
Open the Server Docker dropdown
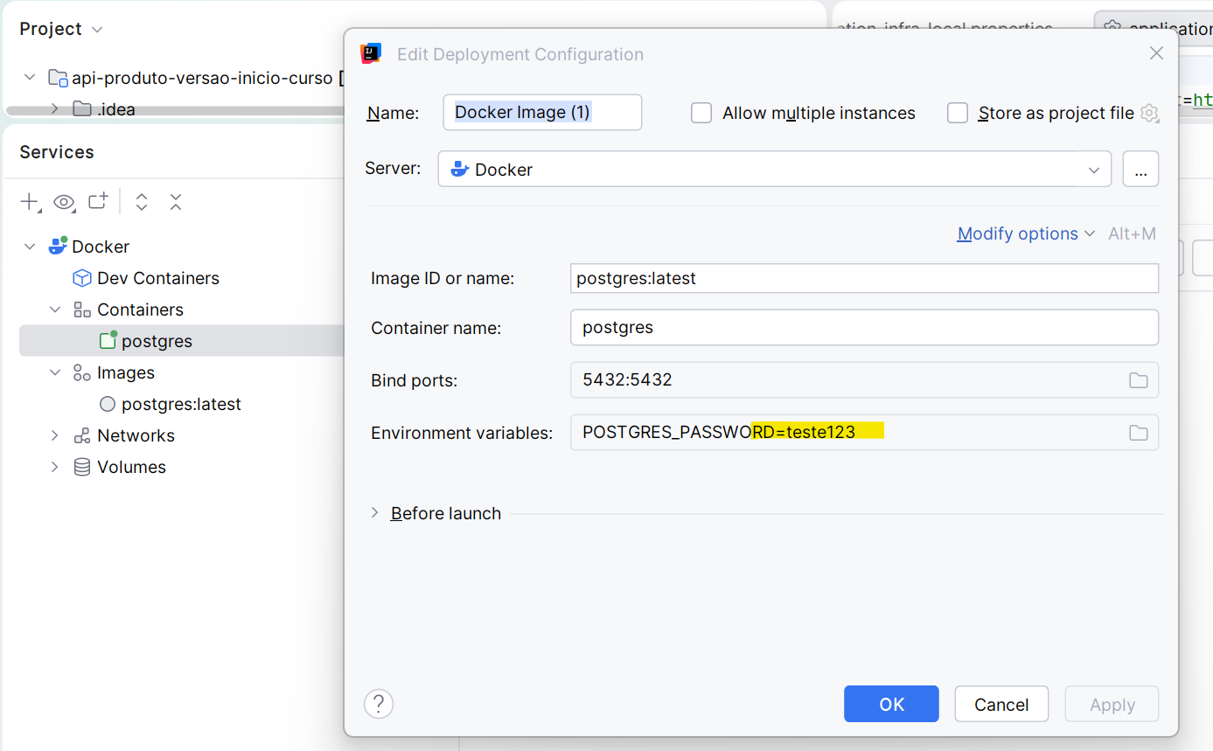pos(775,169)
